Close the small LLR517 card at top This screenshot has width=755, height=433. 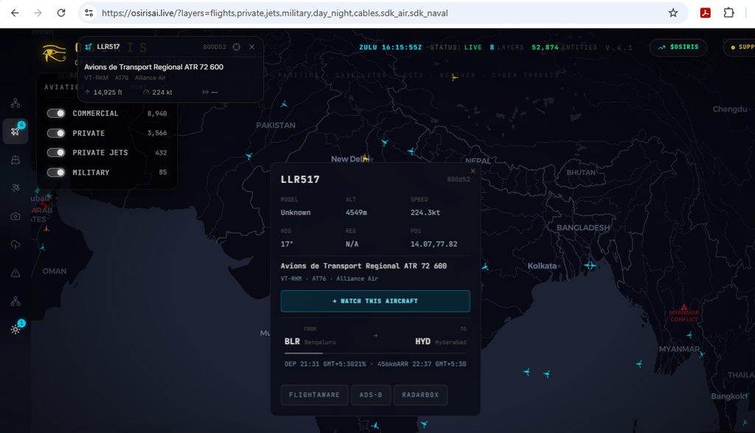click(252, 47)
